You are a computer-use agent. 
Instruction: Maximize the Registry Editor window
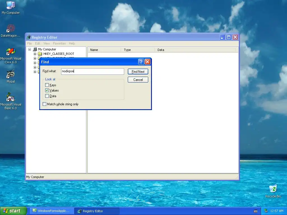pos(229,37)
